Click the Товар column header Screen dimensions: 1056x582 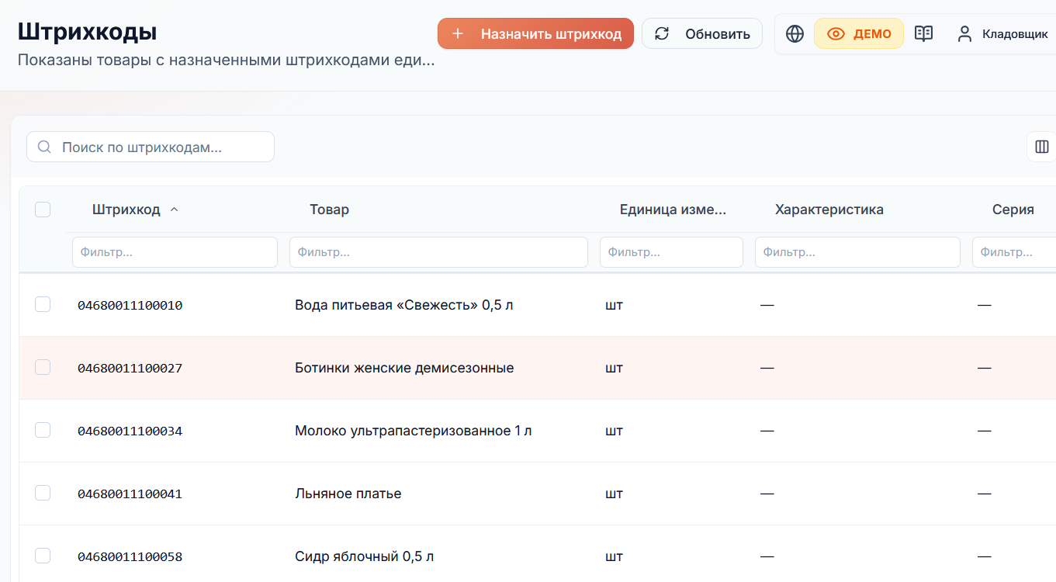coord(329,210)
